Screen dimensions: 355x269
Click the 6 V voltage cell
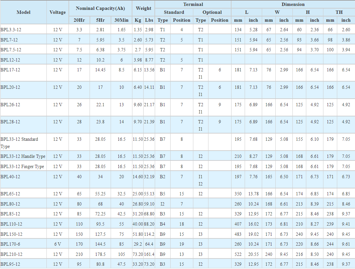point(58,244)
